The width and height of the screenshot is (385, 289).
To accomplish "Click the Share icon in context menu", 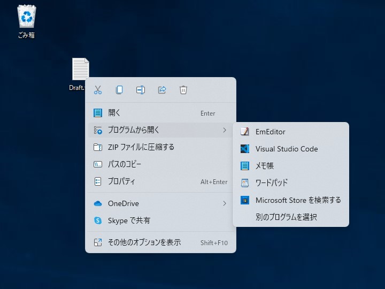I will click(x=162, y=90).
